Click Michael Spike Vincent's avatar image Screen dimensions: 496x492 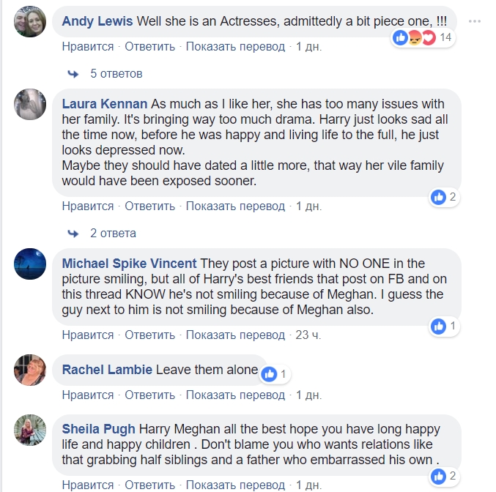(30, 264)
